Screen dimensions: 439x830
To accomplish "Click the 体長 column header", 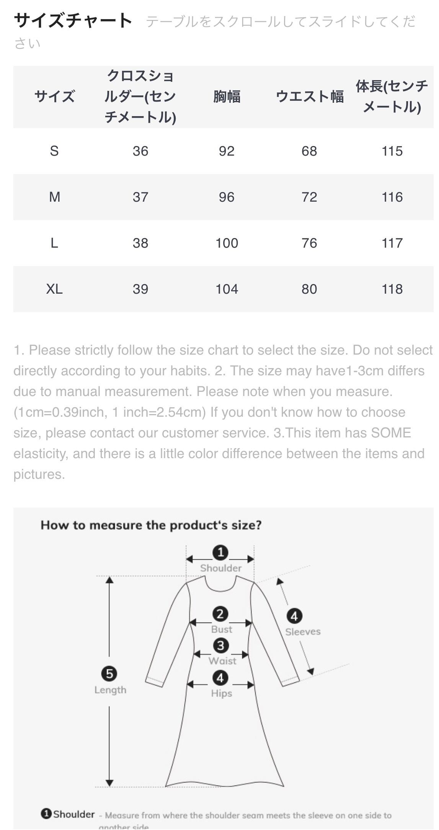I will [x=392, y=97].
